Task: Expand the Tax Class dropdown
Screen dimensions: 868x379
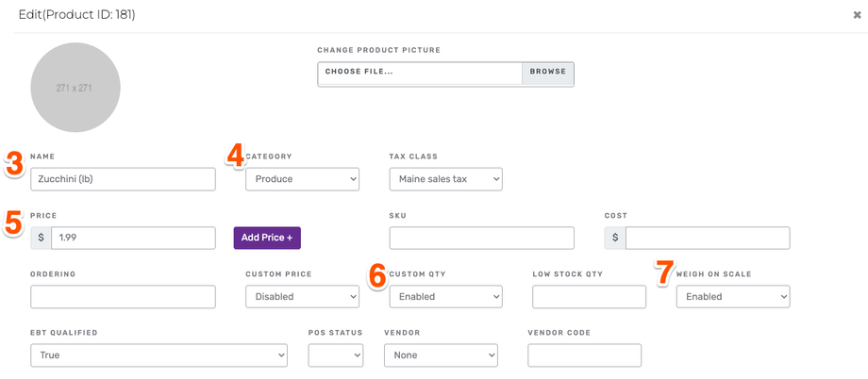Action: point(445,179)
